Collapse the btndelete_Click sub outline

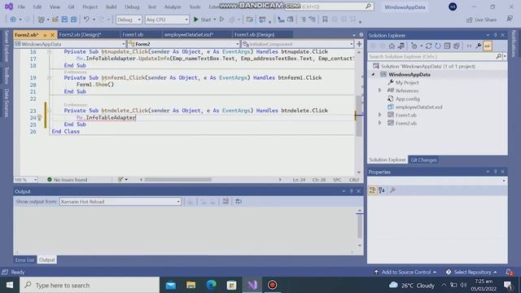pyautogui.click(x=49, y=111)
